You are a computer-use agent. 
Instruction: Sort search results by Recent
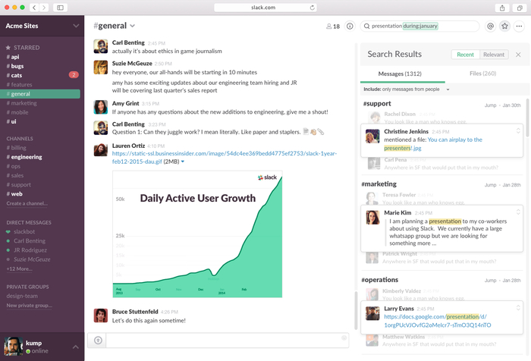[x=465, y=55]
